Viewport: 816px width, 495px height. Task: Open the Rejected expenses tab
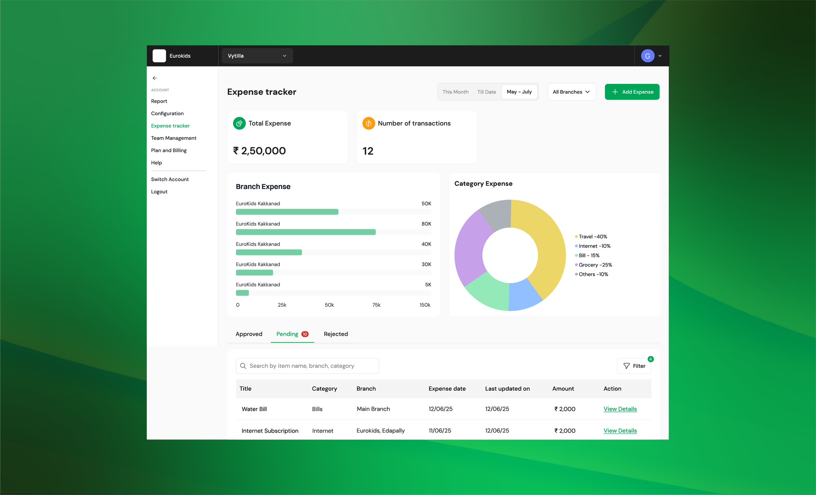[x=335, y=334]
